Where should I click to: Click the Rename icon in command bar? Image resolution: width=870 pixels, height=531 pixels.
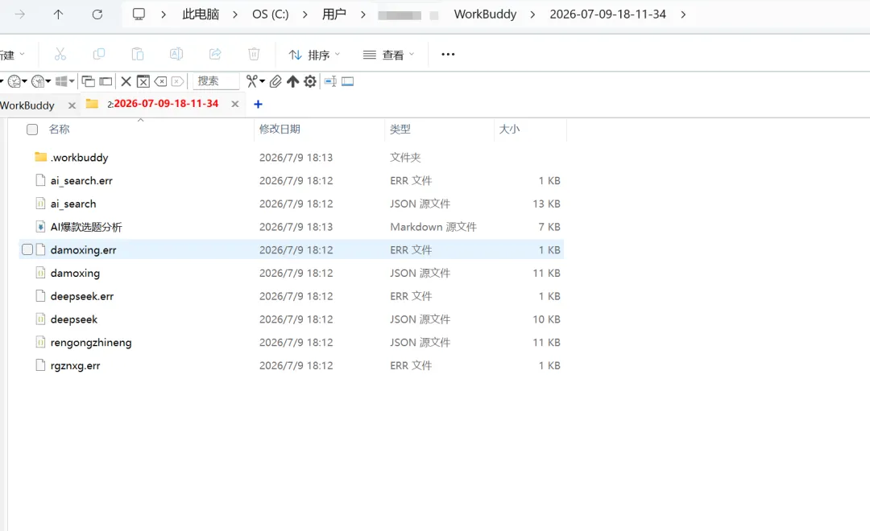click(x=176, y=54)
